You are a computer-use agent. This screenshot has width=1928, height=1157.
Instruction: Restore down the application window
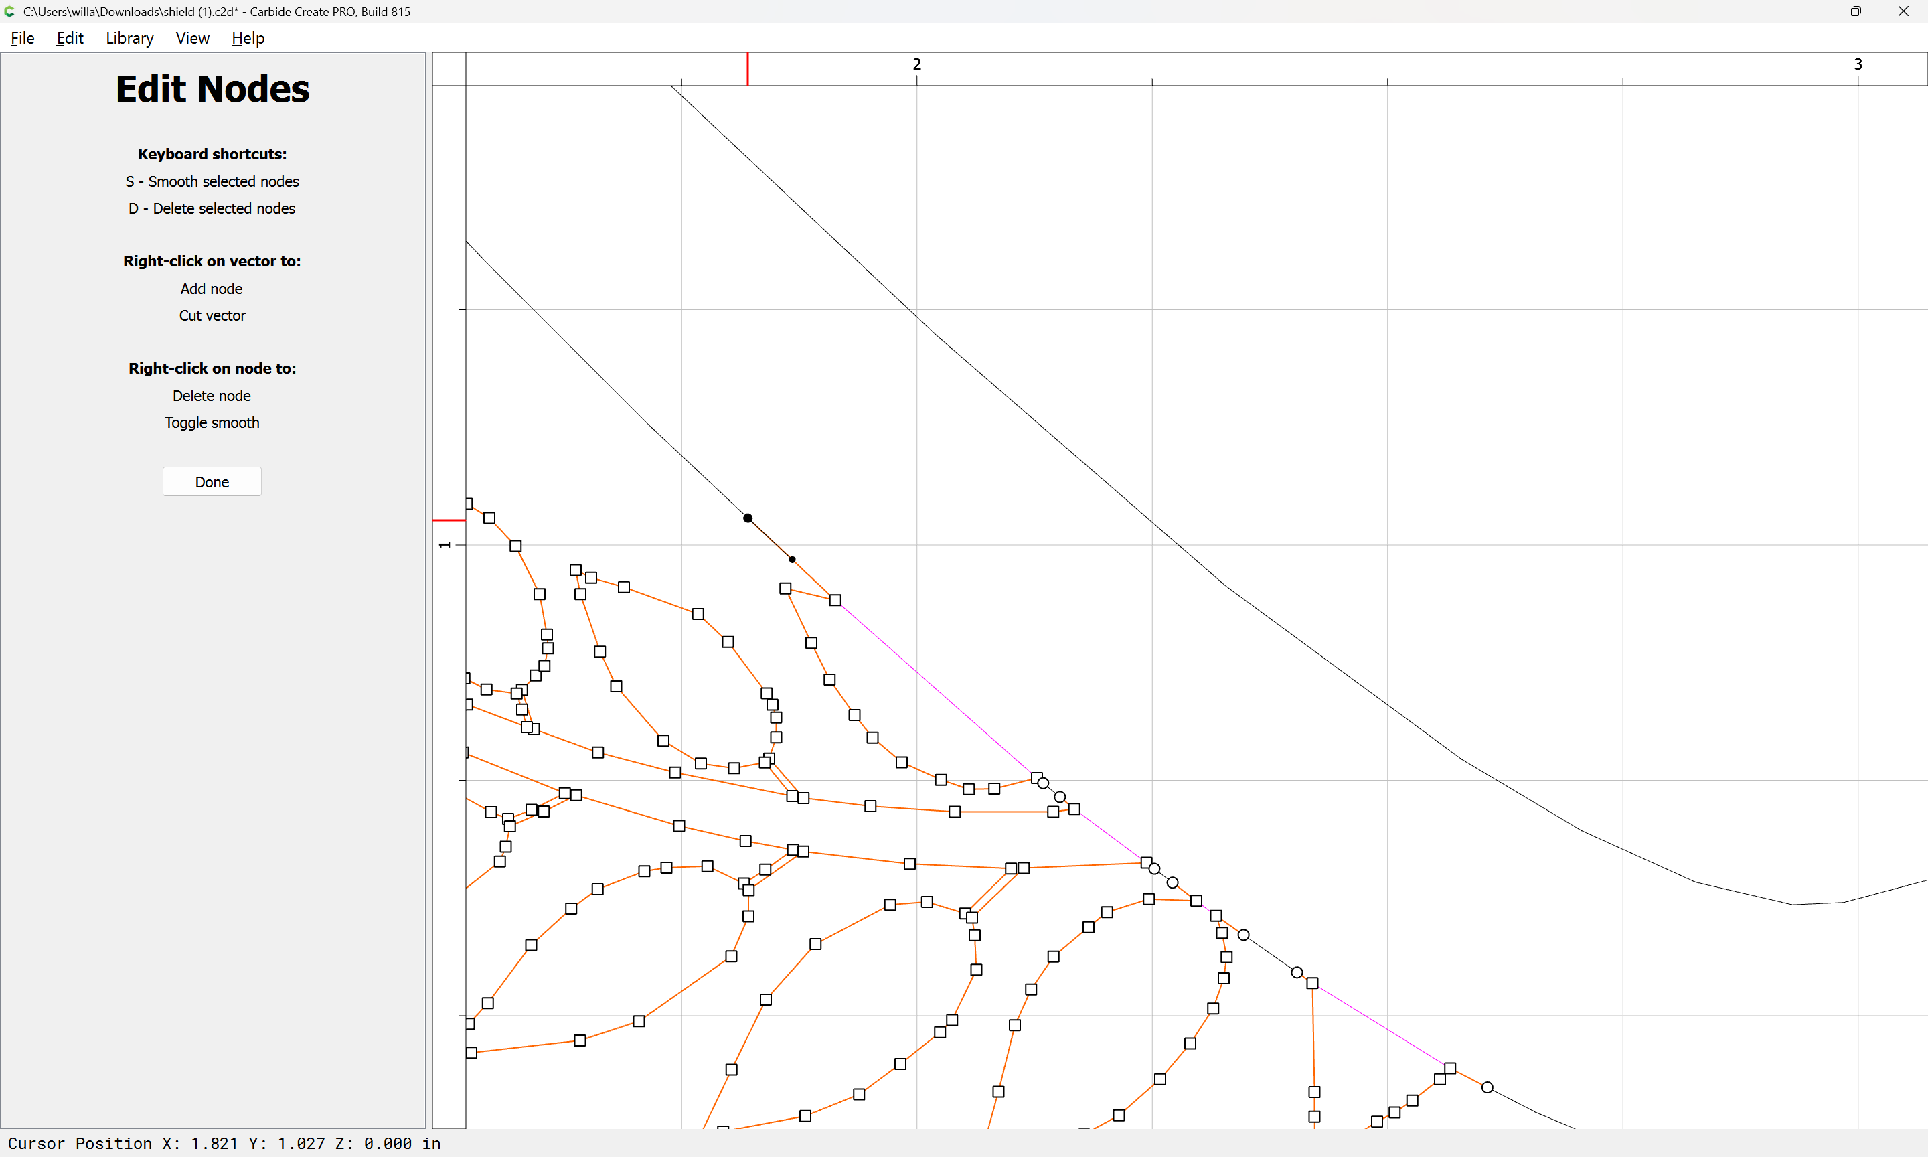click(x=1856, y=11)
